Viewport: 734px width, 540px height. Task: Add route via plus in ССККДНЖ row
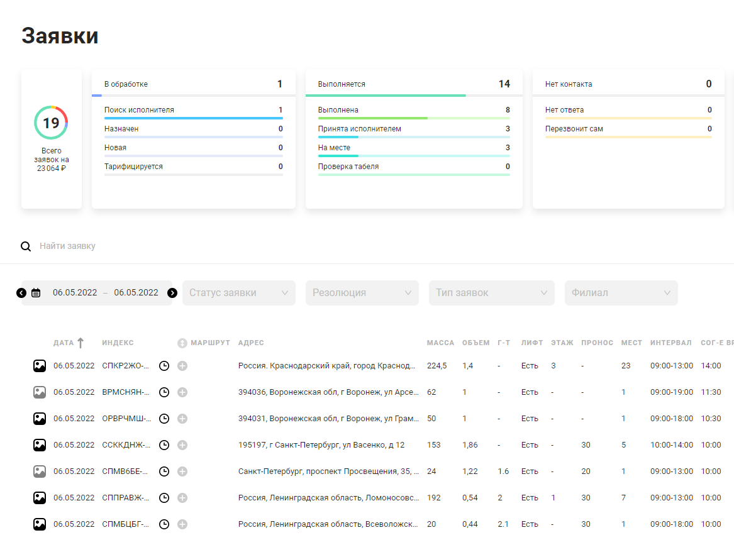point(182,445)
